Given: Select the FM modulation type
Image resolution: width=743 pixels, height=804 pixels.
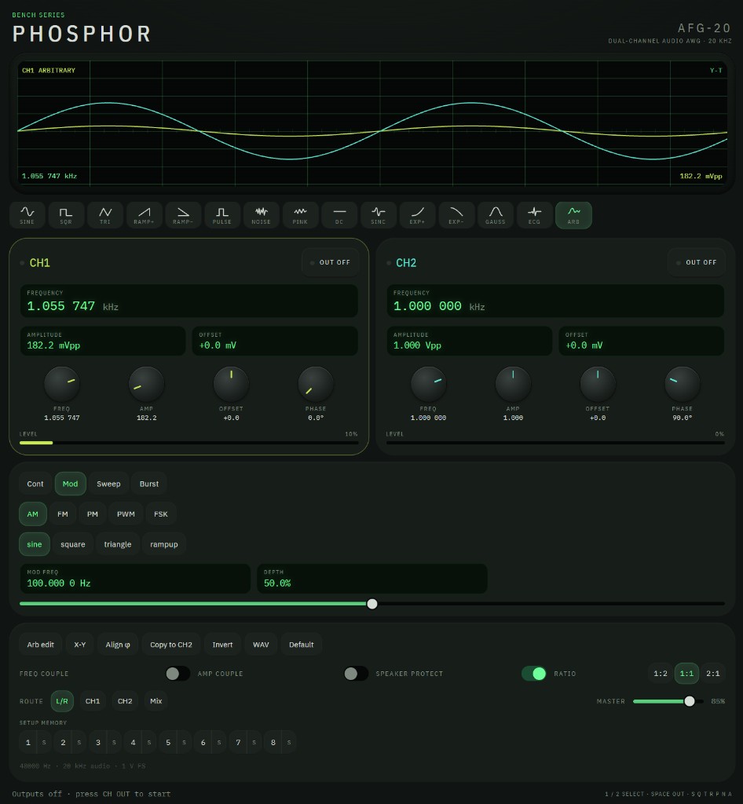Looking at the screenshot, I should pos(63,513).
